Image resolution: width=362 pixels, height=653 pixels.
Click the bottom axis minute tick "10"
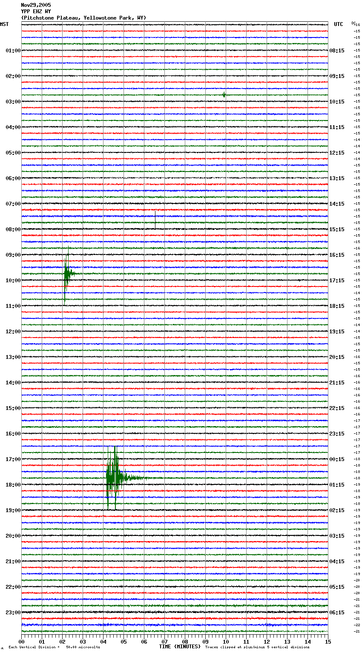click(226, 642)
